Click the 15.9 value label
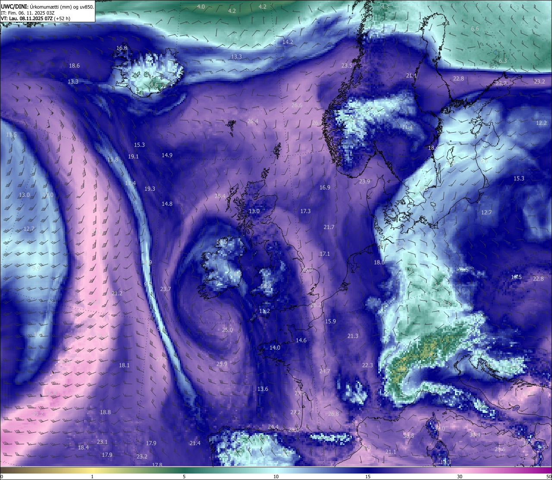 330,322
